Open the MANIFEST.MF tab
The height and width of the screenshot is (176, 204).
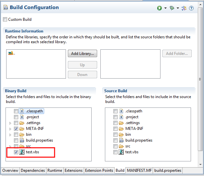tap(139, 170)
